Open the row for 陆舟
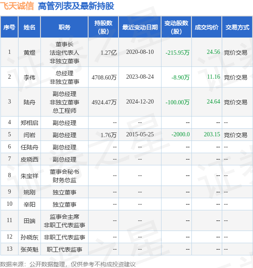 coord(30,102)
